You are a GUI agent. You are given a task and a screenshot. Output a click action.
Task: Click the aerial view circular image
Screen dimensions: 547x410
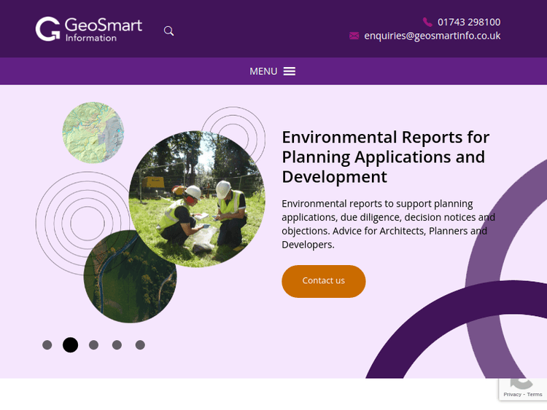point(129,280)
